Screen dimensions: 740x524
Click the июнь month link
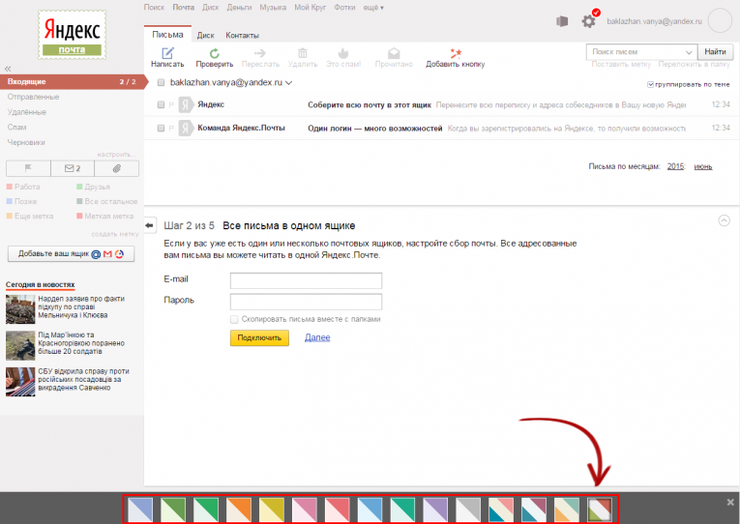pyautogui.click(x=702, y=166)
